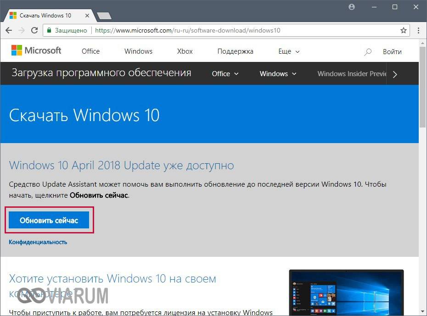This screenshot has height=316, width=427.
Task: Reload the page with the refresh icon
Action: click(x=34, y=30)
